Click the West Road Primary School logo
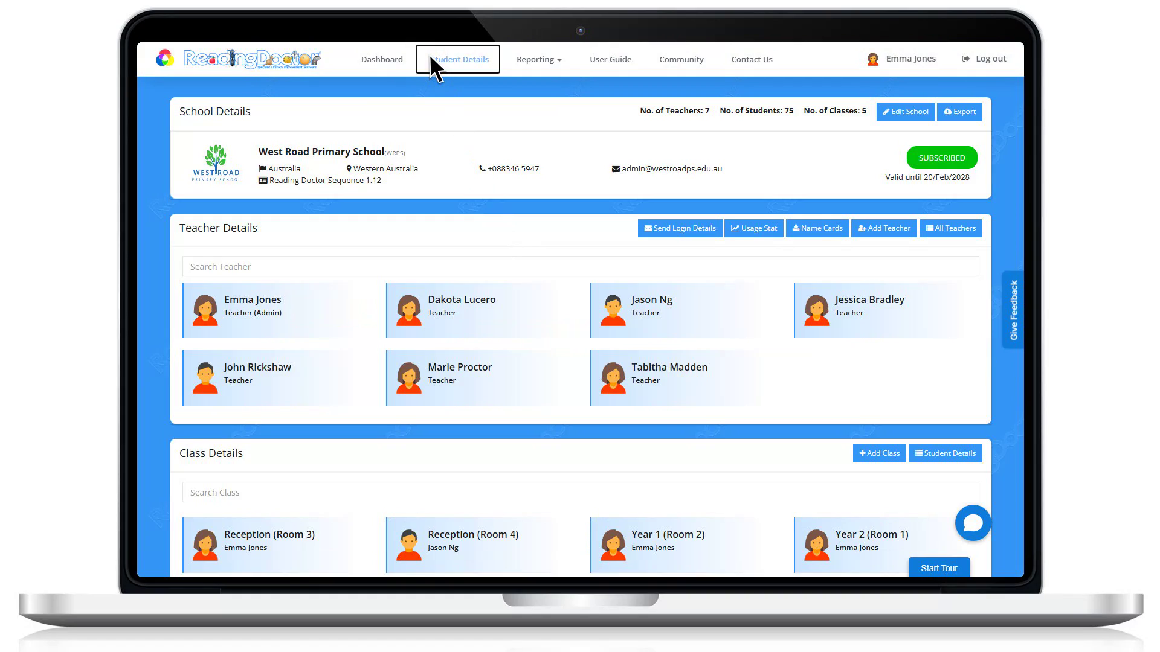 [x=216, y=163]
